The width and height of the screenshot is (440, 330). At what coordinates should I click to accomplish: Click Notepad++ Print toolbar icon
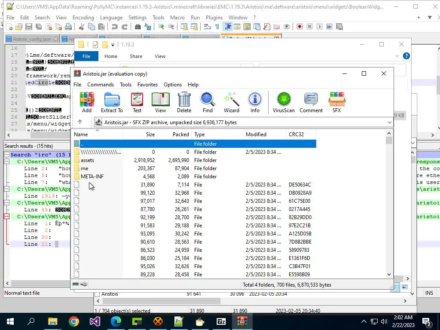click(x=68, y=27)
